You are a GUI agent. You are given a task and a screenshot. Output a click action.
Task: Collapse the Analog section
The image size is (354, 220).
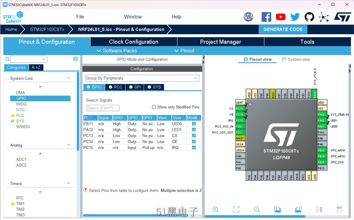point(68,145)
